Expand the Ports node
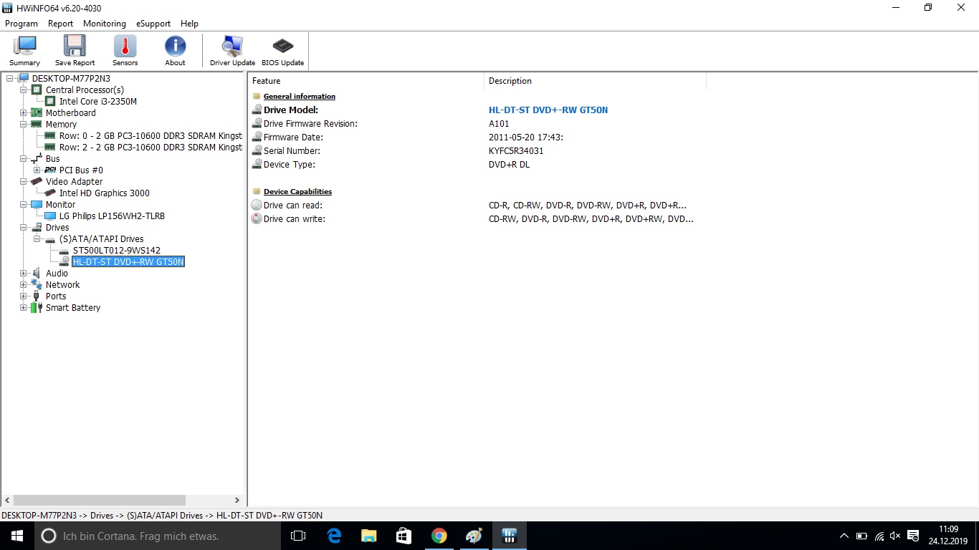 (23, 296)
